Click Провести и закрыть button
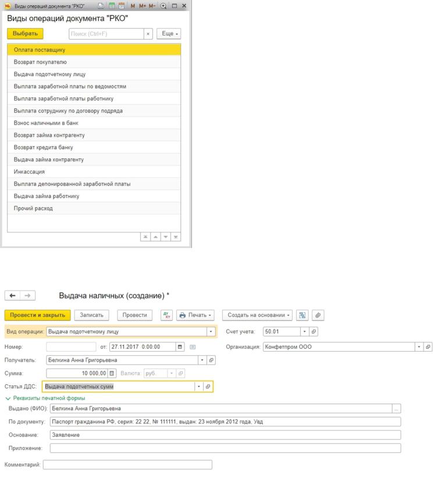Screen dimensions: 434x485 point(37,315)
